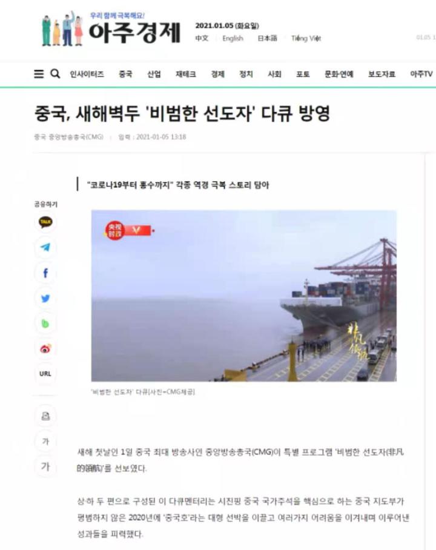This screenshot has width=436, height=550.
Task: Open the hamburger menu icon
Action: tap(39, 74)
